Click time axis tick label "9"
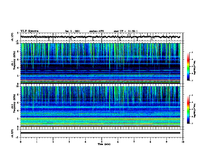The width and height of the screenshot is (206, 159). [x=166, y=142]
